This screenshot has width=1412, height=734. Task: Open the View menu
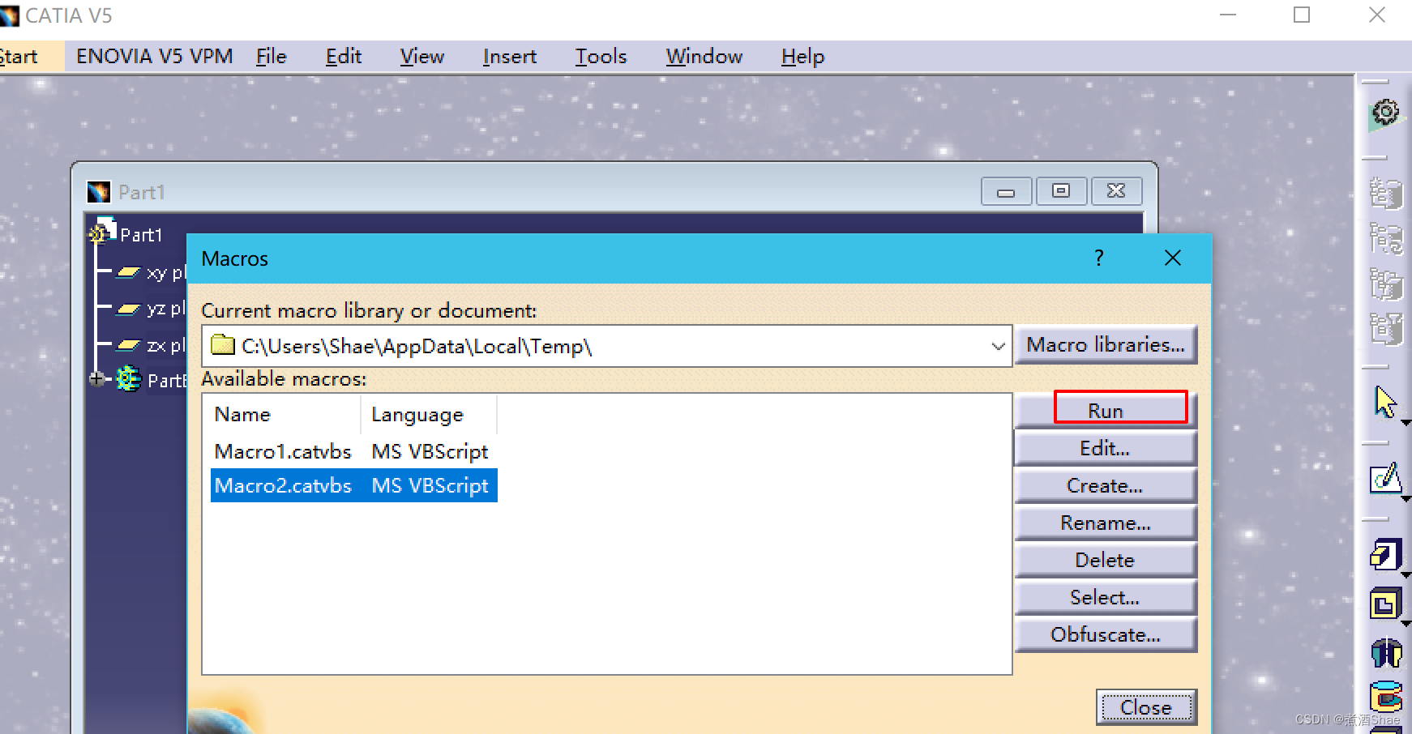(x=422, y=57)
